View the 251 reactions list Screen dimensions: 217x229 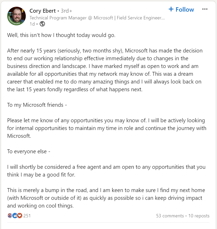pos(27,216)
